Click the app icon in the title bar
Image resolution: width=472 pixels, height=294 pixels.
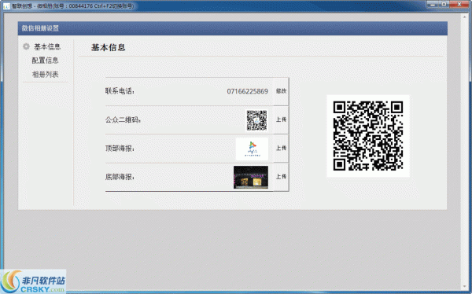pyautogui.click(x=6, y=6)
